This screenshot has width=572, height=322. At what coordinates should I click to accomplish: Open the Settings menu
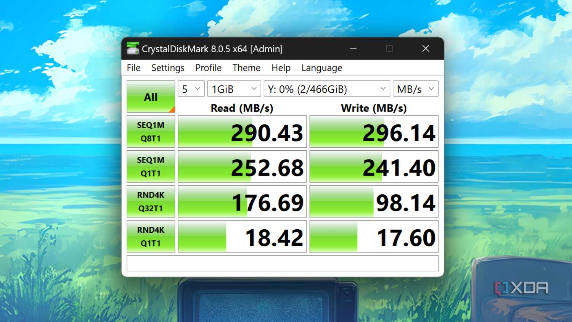[x=168, y=68]
